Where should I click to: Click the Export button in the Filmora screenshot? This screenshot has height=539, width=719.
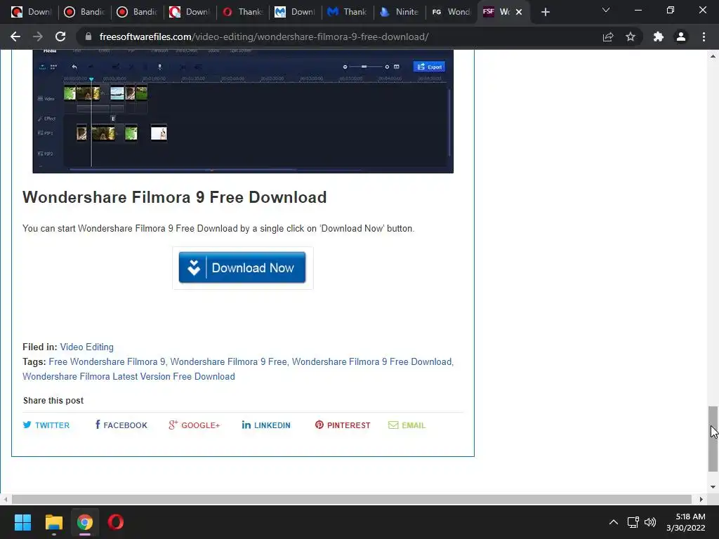[x=429, y=67]
